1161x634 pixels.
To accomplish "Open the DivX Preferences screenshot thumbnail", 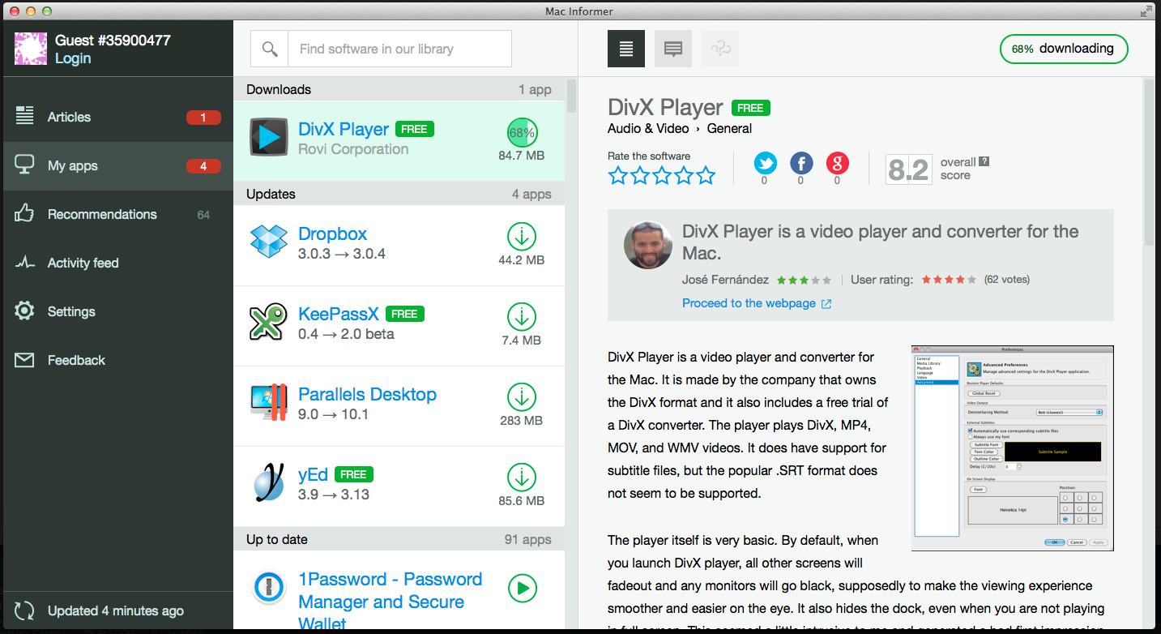I will 1012,448.
